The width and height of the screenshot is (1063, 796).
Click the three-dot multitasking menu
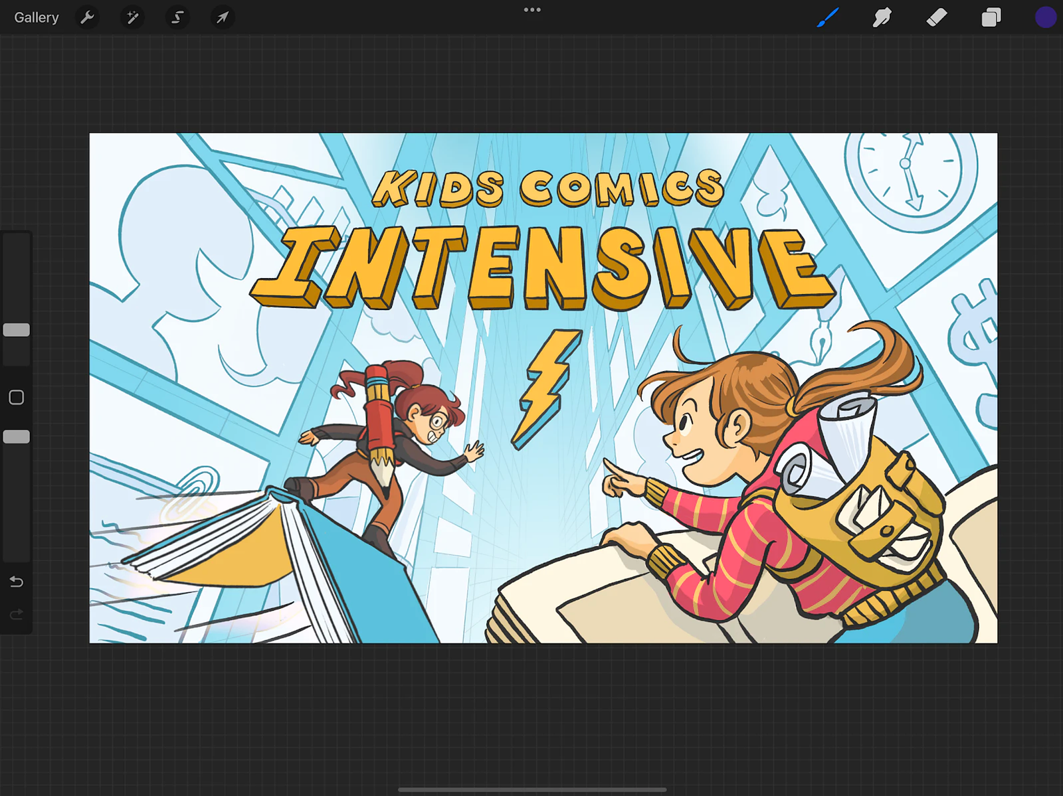532,10
